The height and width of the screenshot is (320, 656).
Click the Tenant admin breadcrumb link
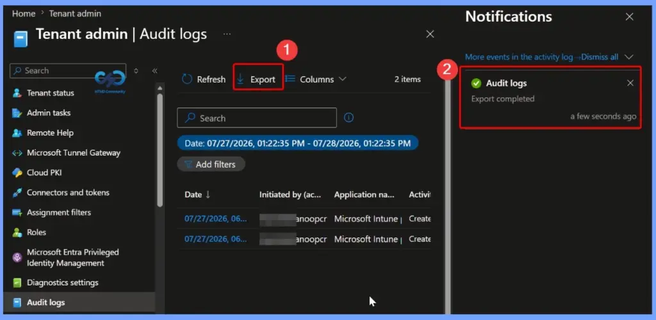click(75, 13)
